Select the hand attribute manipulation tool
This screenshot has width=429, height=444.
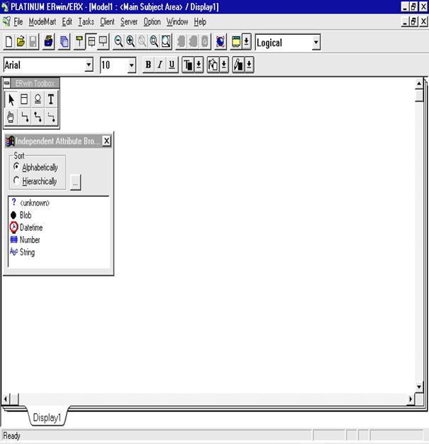coord(11,117)
